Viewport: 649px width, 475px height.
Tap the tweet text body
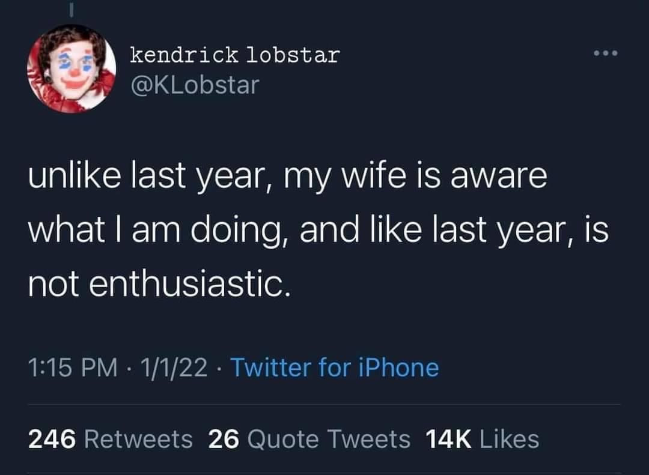click(x=318, y=231)
